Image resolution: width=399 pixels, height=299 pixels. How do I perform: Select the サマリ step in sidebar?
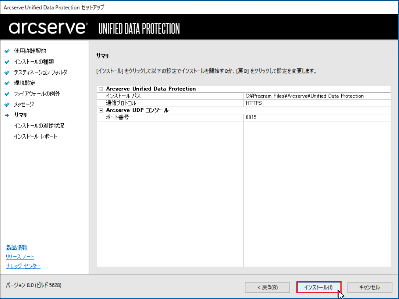click(20, 115)
